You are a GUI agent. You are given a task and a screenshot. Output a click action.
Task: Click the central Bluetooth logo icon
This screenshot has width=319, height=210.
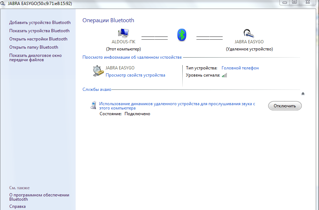(x=182, y=35)
